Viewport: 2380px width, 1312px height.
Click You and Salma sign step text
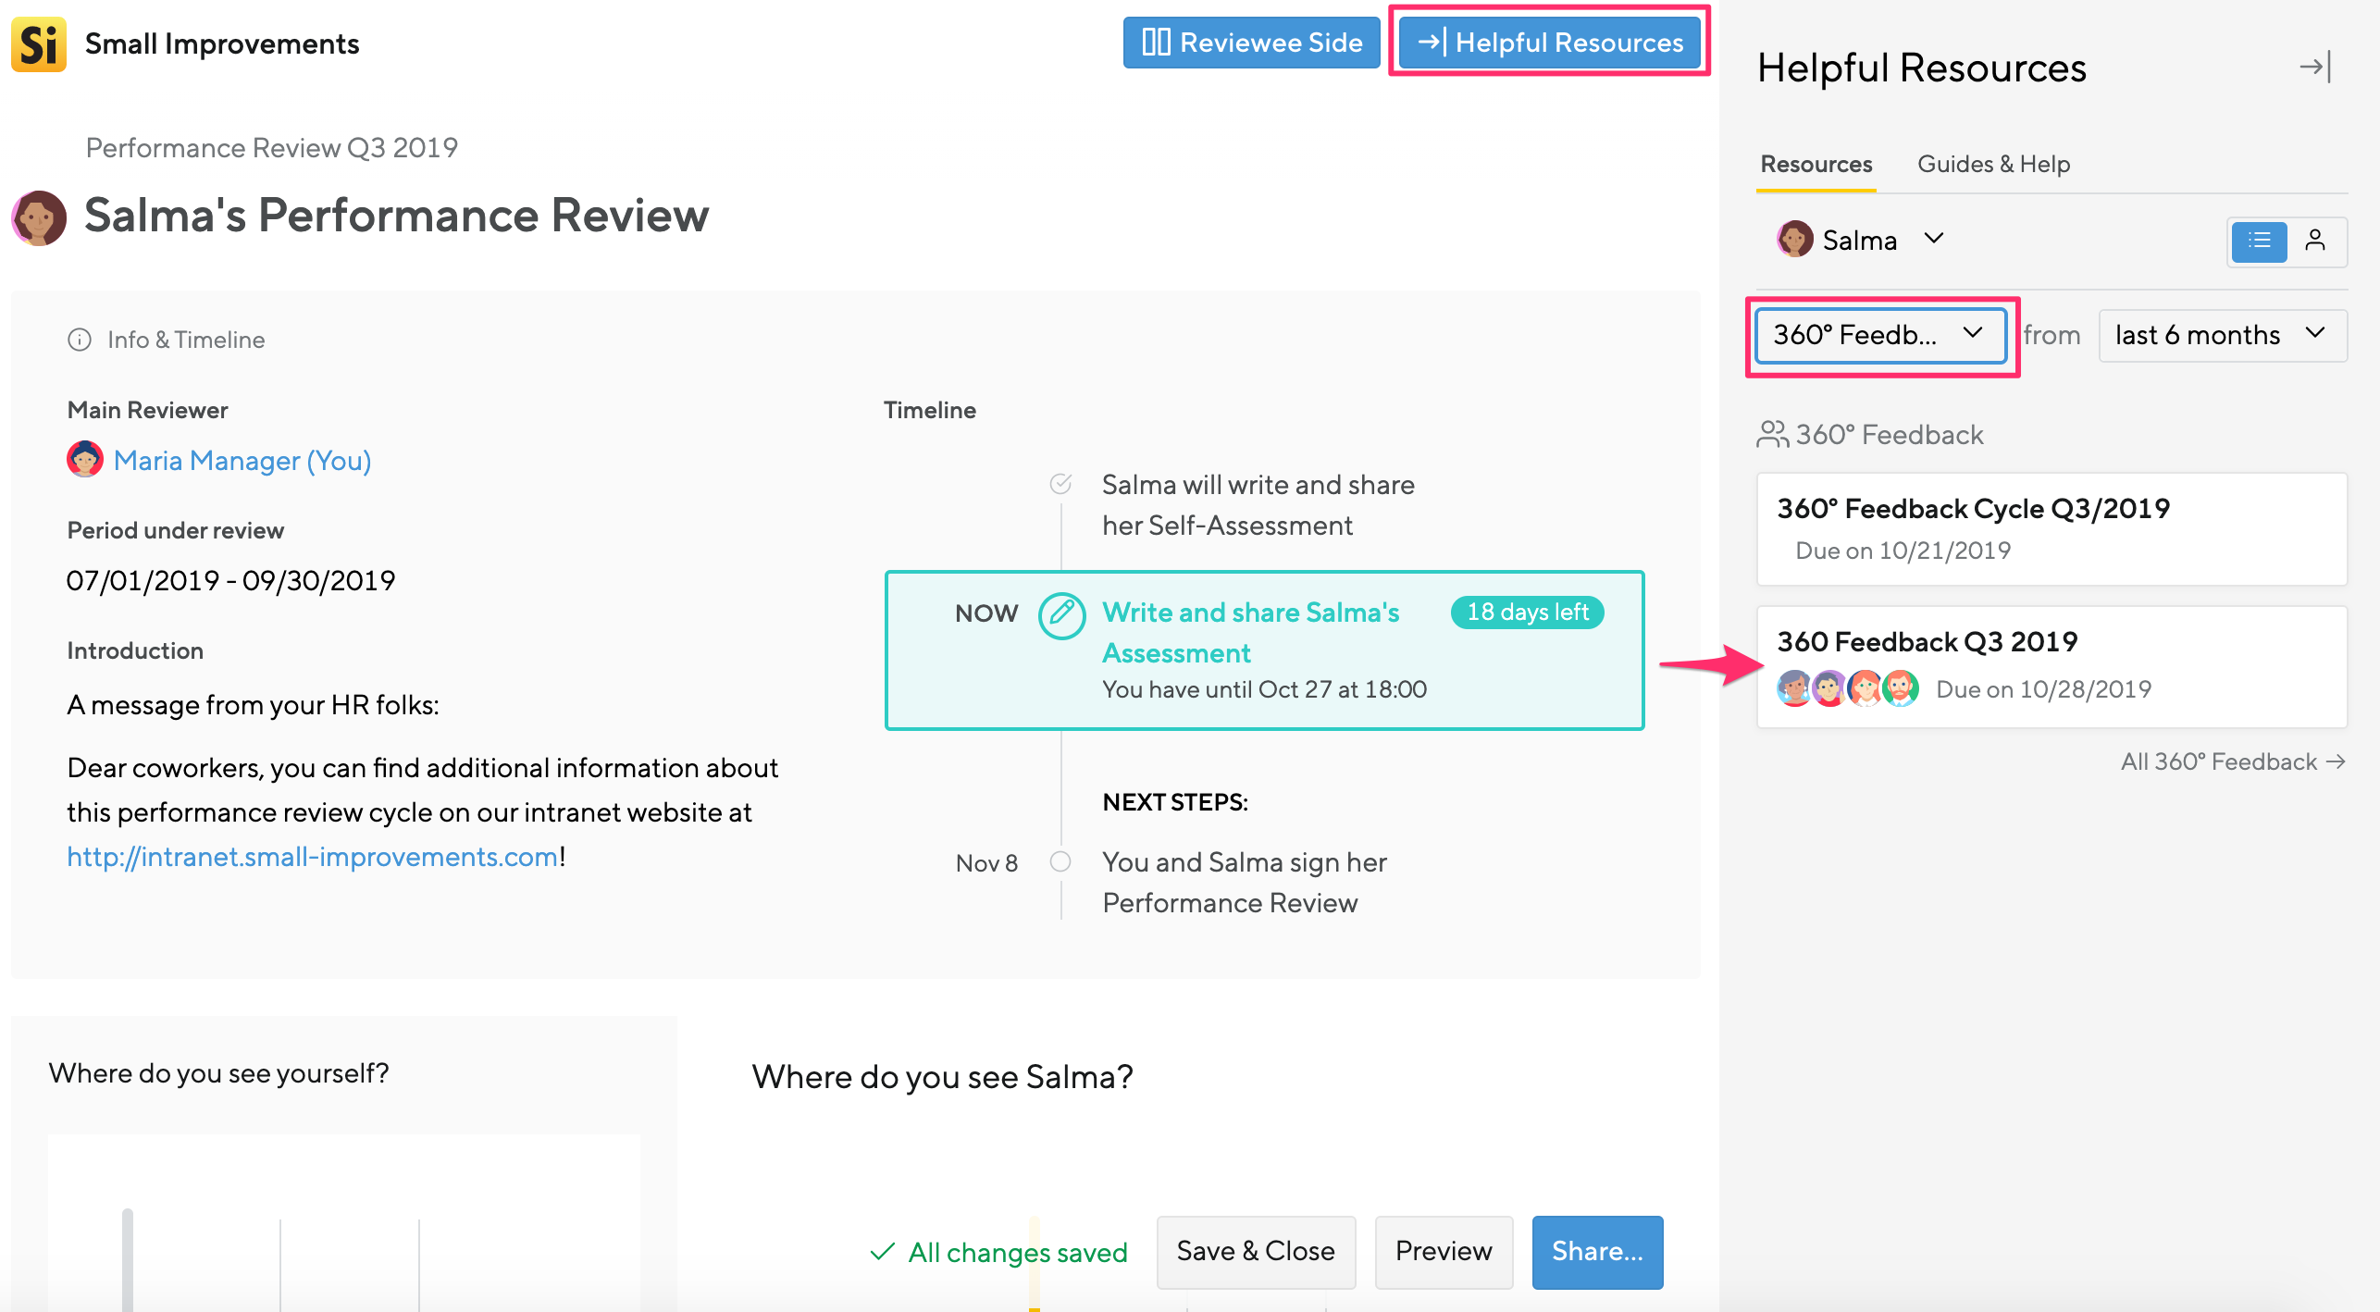(1244, 882)
